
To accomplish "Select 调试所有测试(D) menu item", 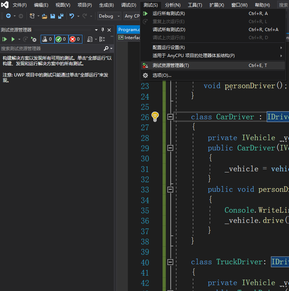I will click(x=213, y=30).
